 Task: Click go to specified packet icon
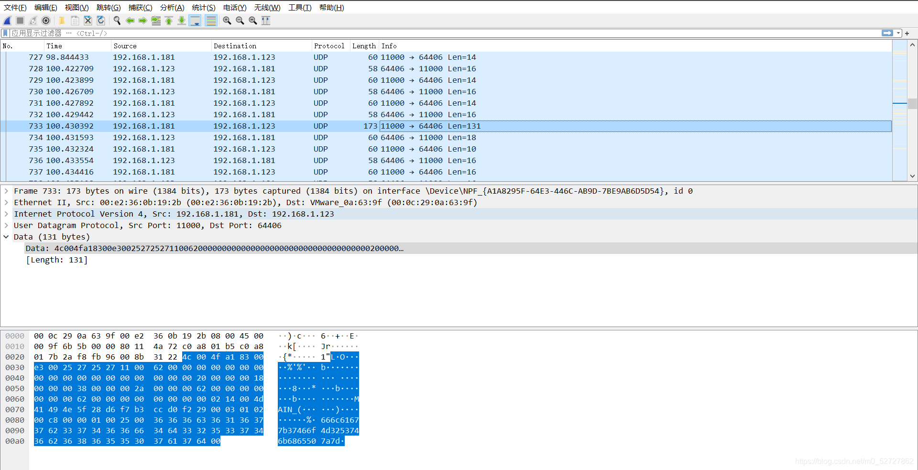point(156,21)
